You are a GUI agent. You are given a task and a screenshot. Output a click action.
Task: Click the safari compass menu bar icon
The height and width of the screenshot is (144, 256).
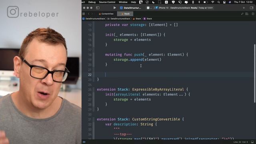(x=147, y=2)
